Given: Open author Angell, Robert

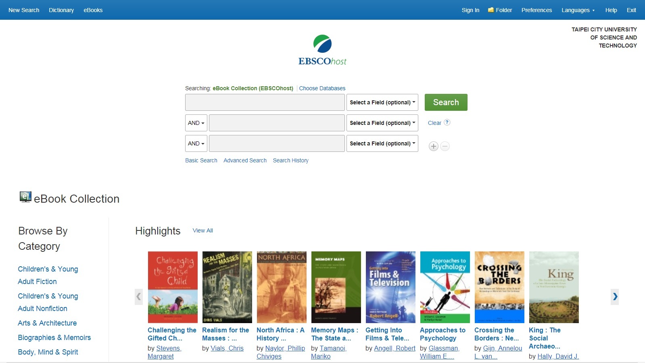Looking at the screenshot, I should (395, 348).
